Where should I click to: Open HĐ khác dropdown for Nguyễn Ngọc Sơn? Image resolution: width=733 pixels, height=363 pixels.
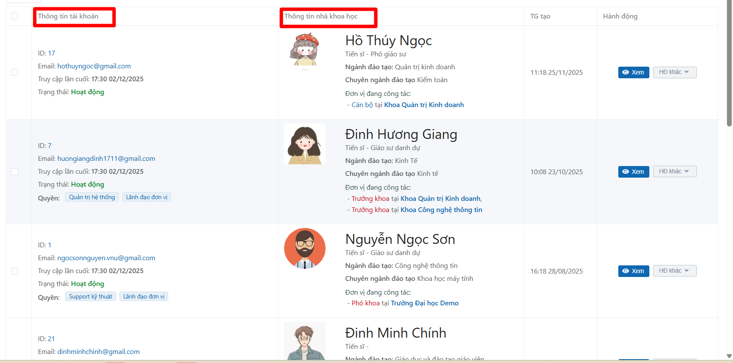coord(674,271)
